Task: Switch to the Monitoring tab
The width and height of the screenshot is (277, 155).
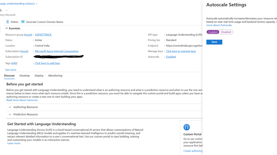Action: [55, 76]
